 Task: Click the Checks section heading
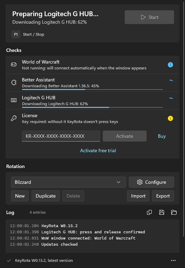coord(14,50)
